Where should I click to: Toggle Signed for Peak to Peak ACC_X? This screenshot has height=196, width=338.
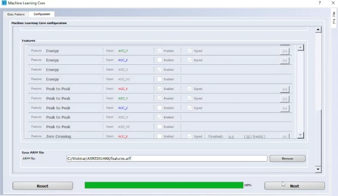coord(190,89)
